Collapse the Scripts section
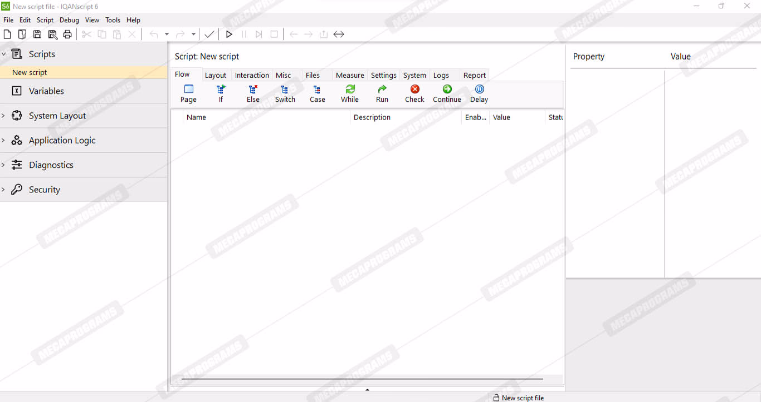 [x=3, y=54]
